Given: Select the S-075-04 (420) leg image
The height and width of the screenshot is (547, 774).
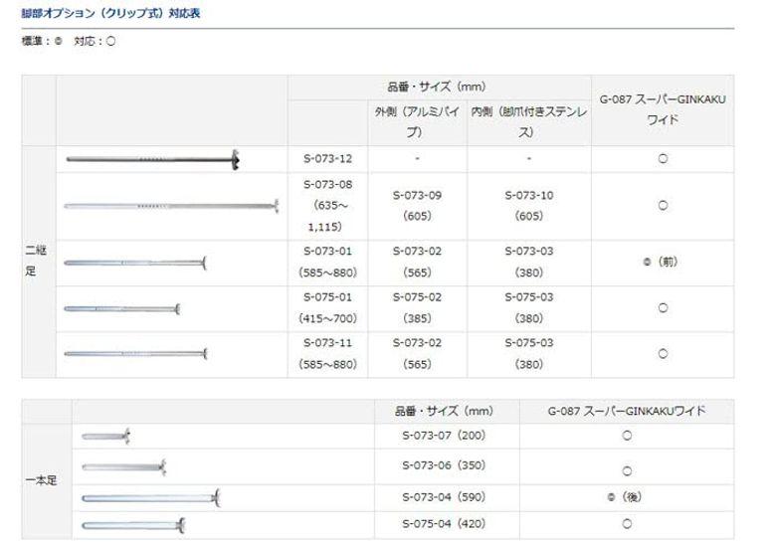Looking at the screenshot, I should point(134,523).
